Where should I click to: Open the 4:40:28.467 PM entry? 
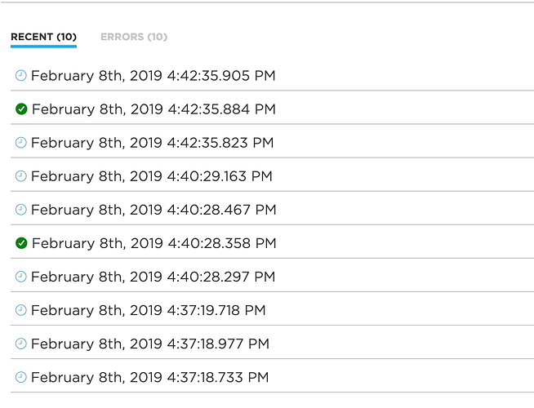tap(154, 210)
